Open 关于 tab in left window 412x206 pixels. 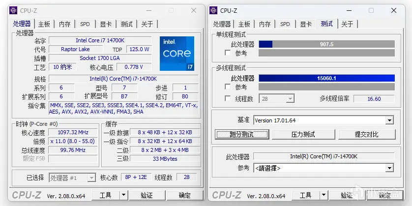pos(147,24)
